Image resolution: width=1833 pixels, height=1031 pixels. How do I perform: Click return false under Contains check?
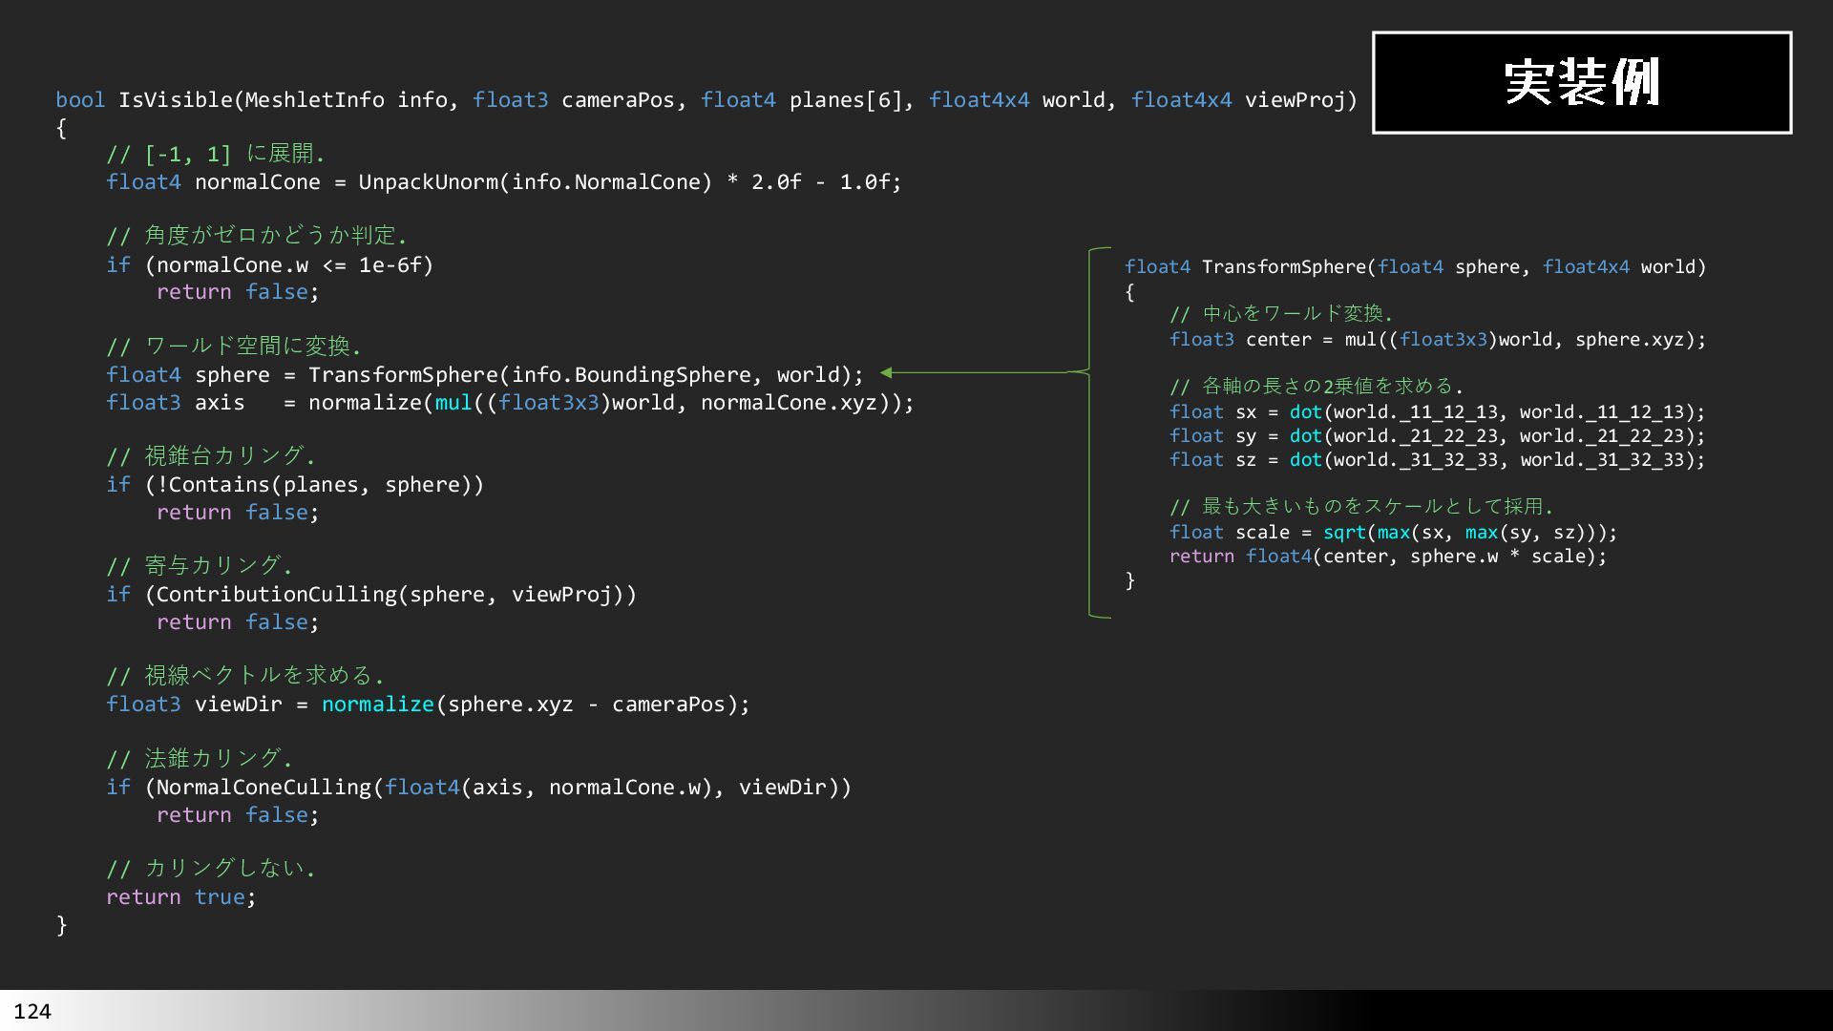click(238, 513)
